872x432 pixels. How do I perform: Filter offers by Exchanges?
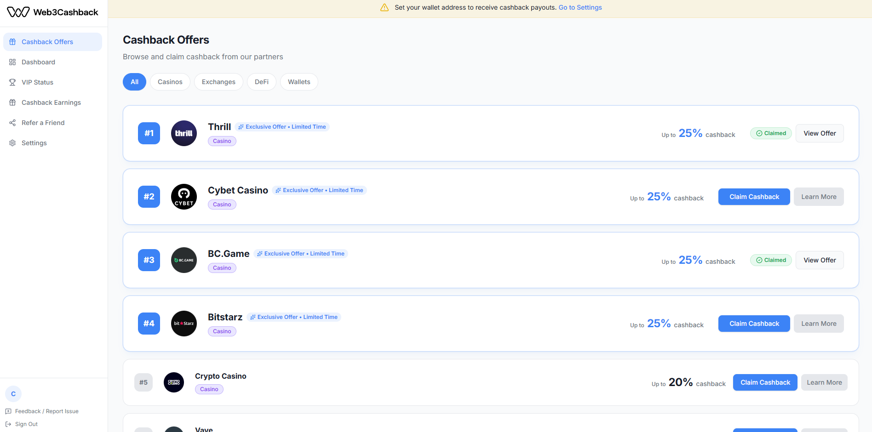tap(218, 82)
